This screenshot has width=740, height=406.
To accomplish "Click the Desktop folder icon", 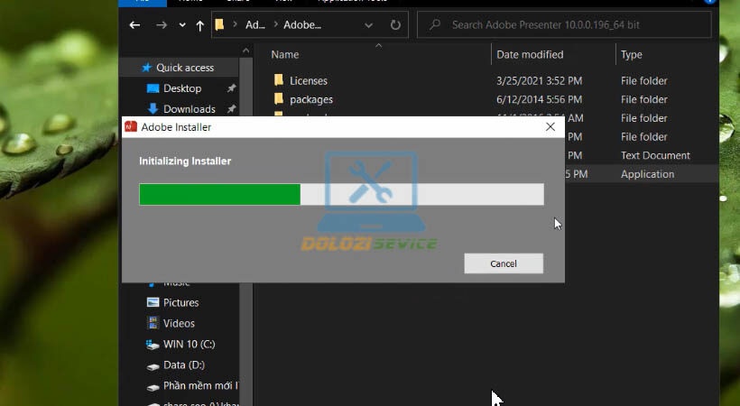I will pyautogui.click(x=153, y=88).
